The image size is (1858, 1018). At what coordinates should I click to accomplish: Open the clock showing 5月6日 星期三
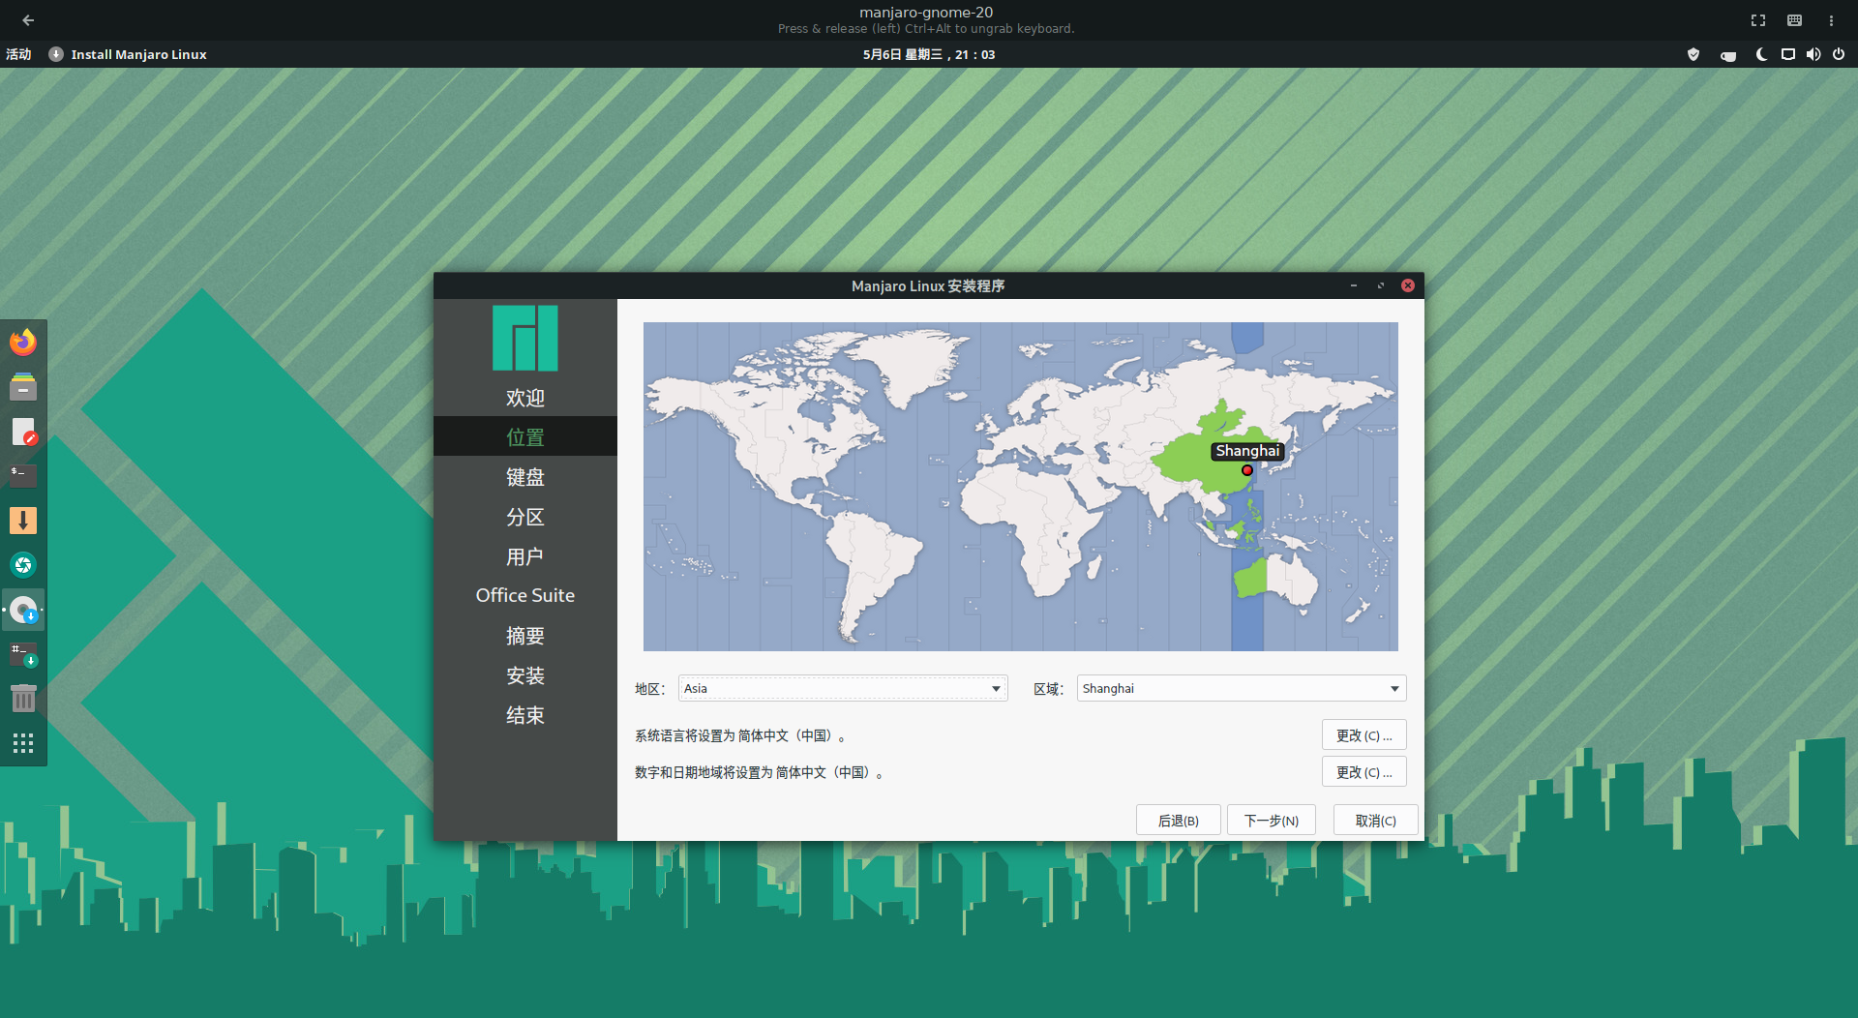tap(929, 54)
